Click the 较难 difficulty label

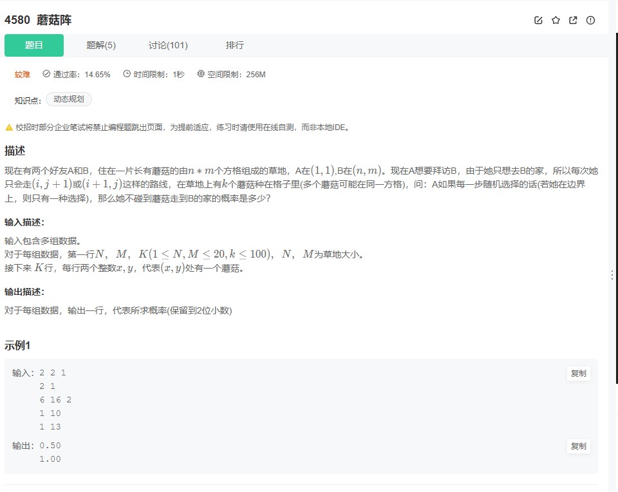point(23,75)
